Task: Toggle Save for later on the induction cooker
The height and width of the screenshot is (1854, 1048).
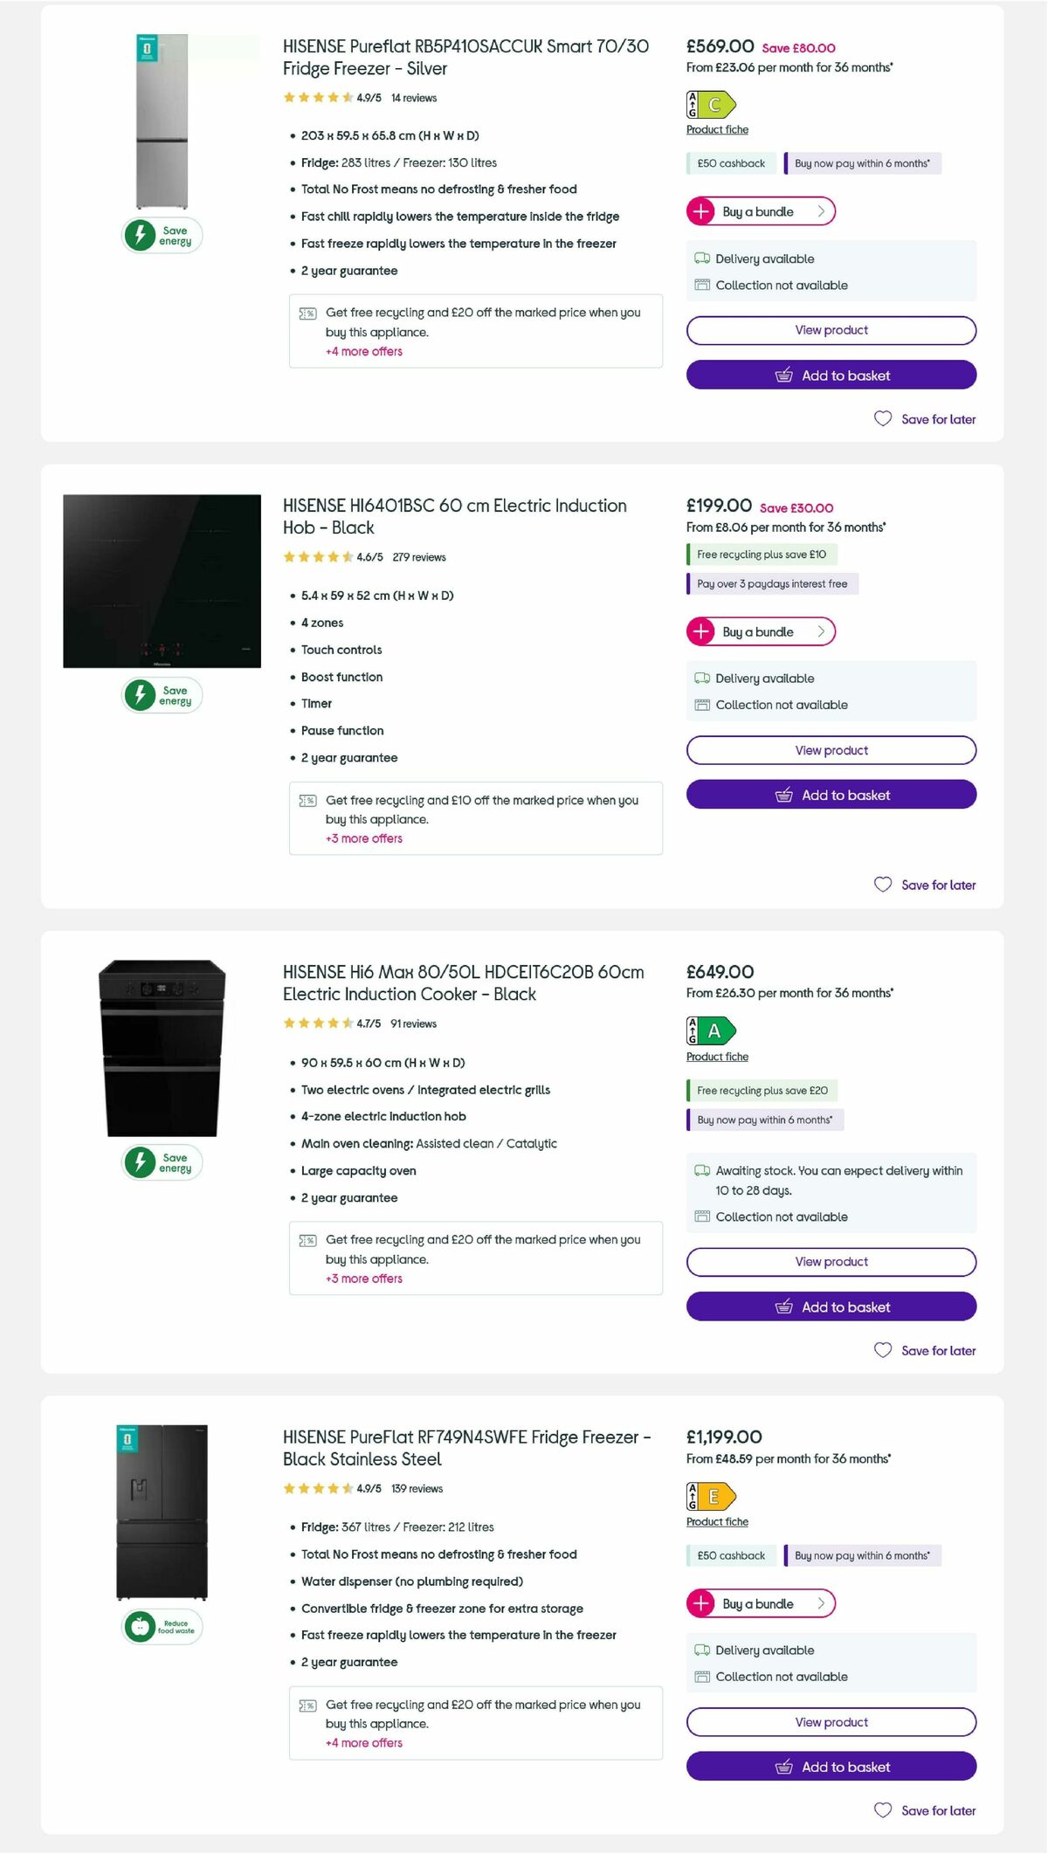Action: [883, 1350]
